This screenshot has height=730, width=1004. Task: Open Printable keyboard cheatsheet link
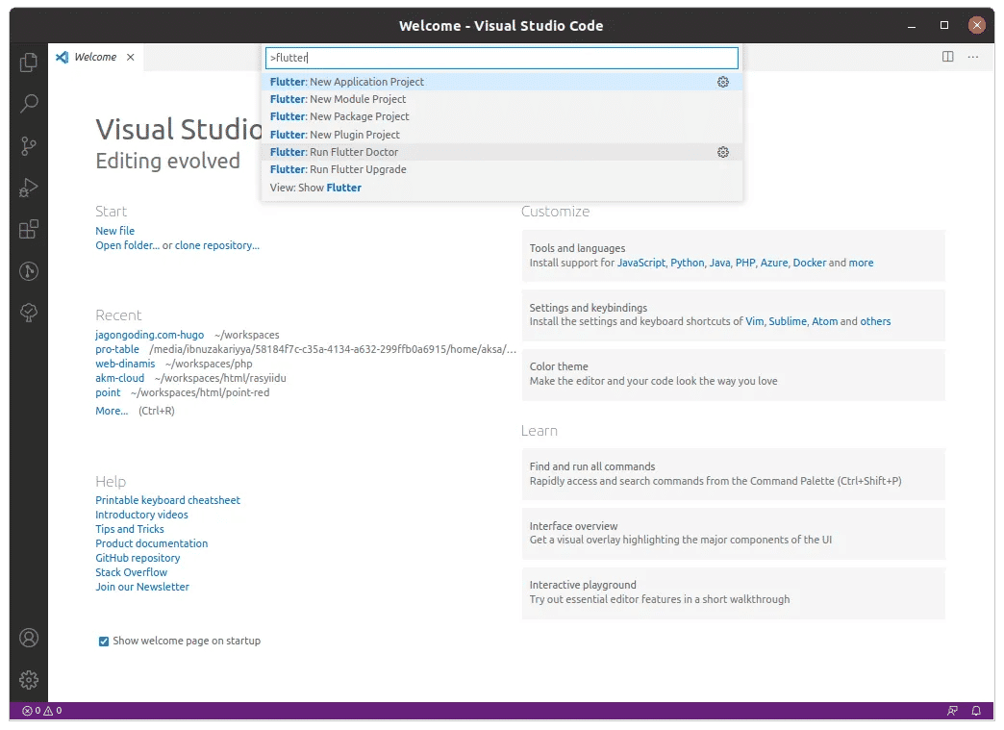pos(167,500)
